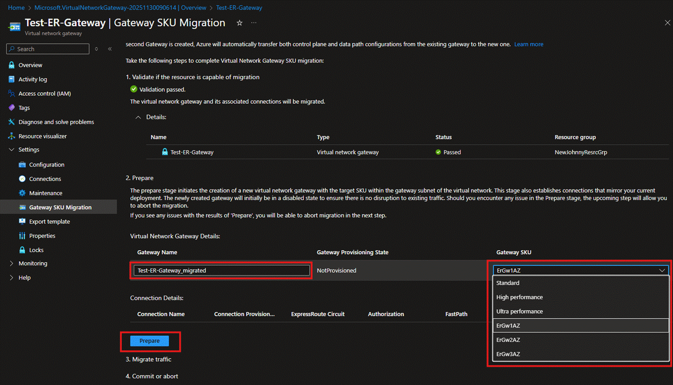Select ErGw2AZ from SKU list
Screen dimensions: 673x385
coord(508,340)
